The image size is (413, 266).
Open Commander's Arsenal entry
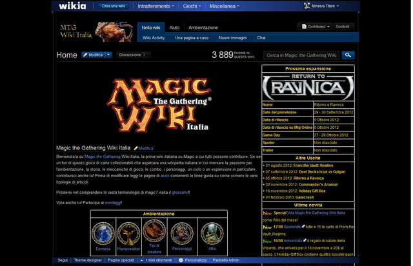318,184
